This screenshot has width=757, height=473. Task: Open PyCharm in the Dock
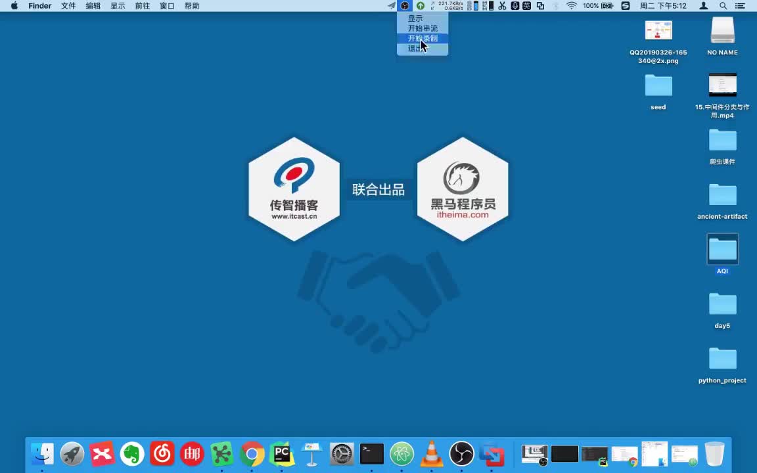(x=282, y=454)
